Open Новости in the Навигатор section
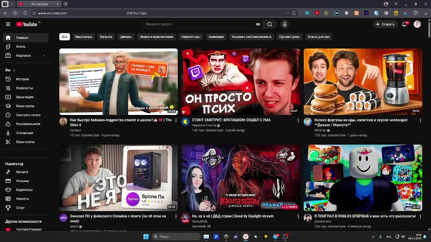The width and height of the screenshot is (431, 242). (26, 199)
